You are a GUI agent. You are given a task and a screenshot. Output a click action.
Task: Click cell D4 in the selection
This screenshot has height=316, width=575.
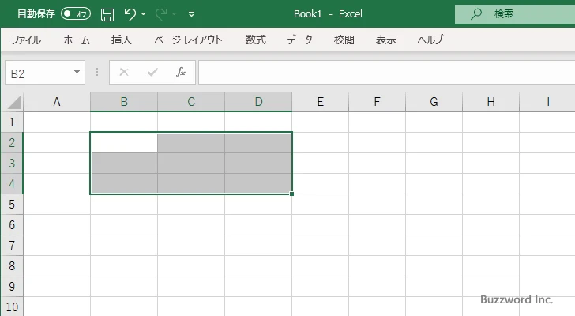pyautogui.click(x=258, y=183)
